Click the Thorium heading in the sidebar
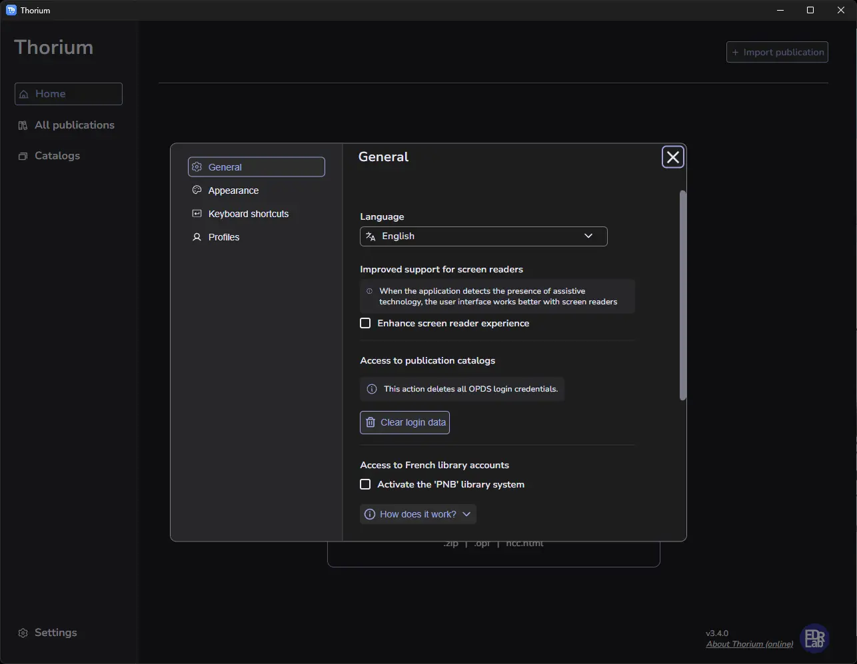 (x=54, y=47)
